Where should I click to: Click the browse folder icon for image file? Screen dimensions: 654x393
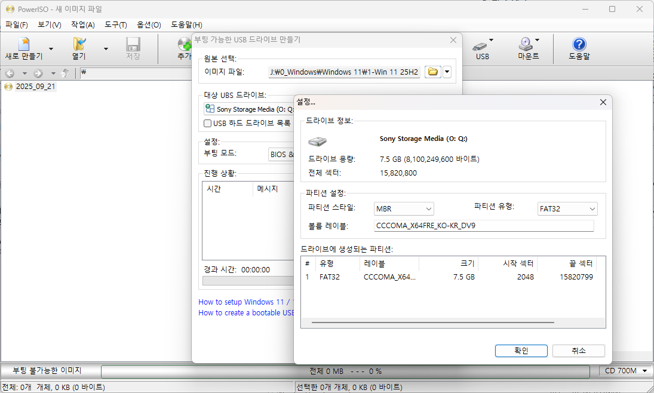tap(433, 72)
